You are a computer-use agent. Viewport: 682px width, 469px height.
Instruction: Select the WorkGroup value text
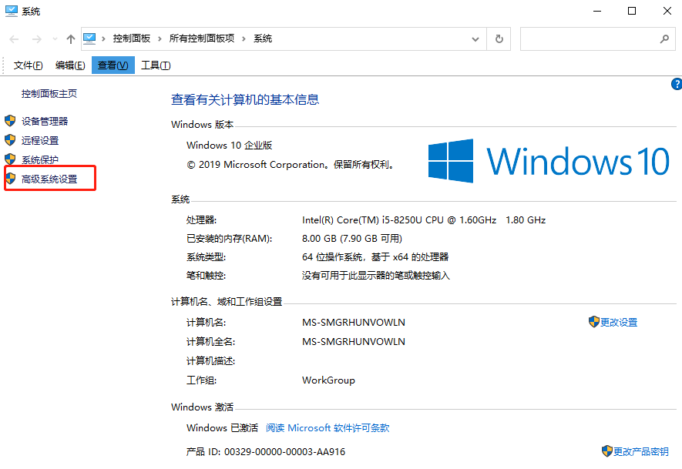(x=328, y=380)
